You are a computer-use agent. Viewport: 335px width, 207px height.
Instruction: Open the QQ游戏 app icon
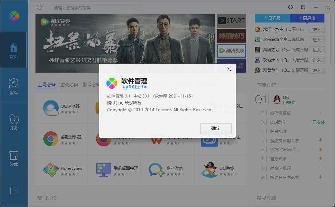[209, 170]
